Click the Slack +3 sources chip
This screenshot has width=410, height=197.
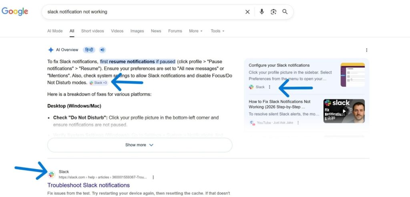98,83
